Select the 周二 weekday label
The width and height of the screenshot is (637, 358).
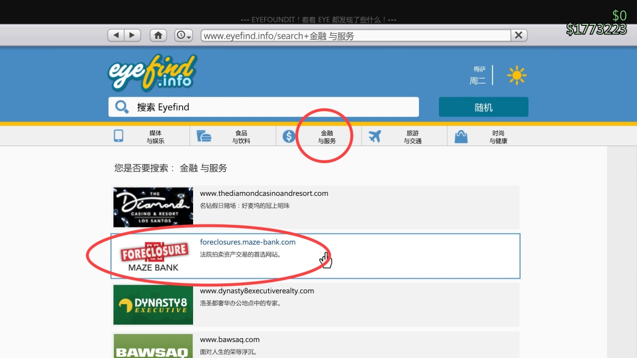[478, 81]
